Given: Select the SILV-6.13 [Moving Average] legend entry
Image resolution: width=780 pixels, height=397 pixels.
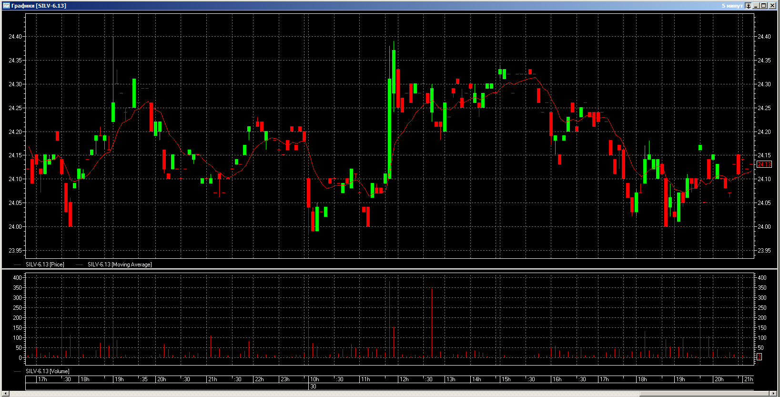Looking at the screenshot, I should tap(120, 265).
